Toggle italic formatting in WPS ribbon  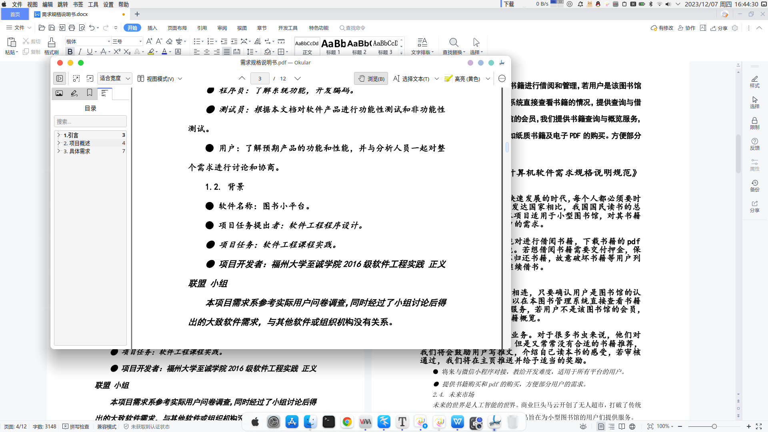point(80,52)
